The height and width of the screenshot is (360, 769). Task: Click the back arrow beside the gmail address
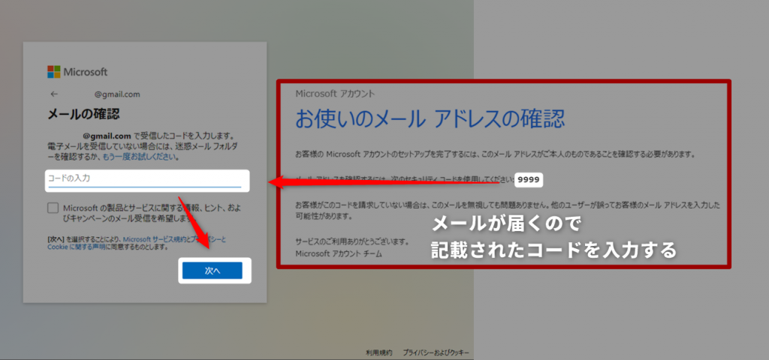click(54, 94)
